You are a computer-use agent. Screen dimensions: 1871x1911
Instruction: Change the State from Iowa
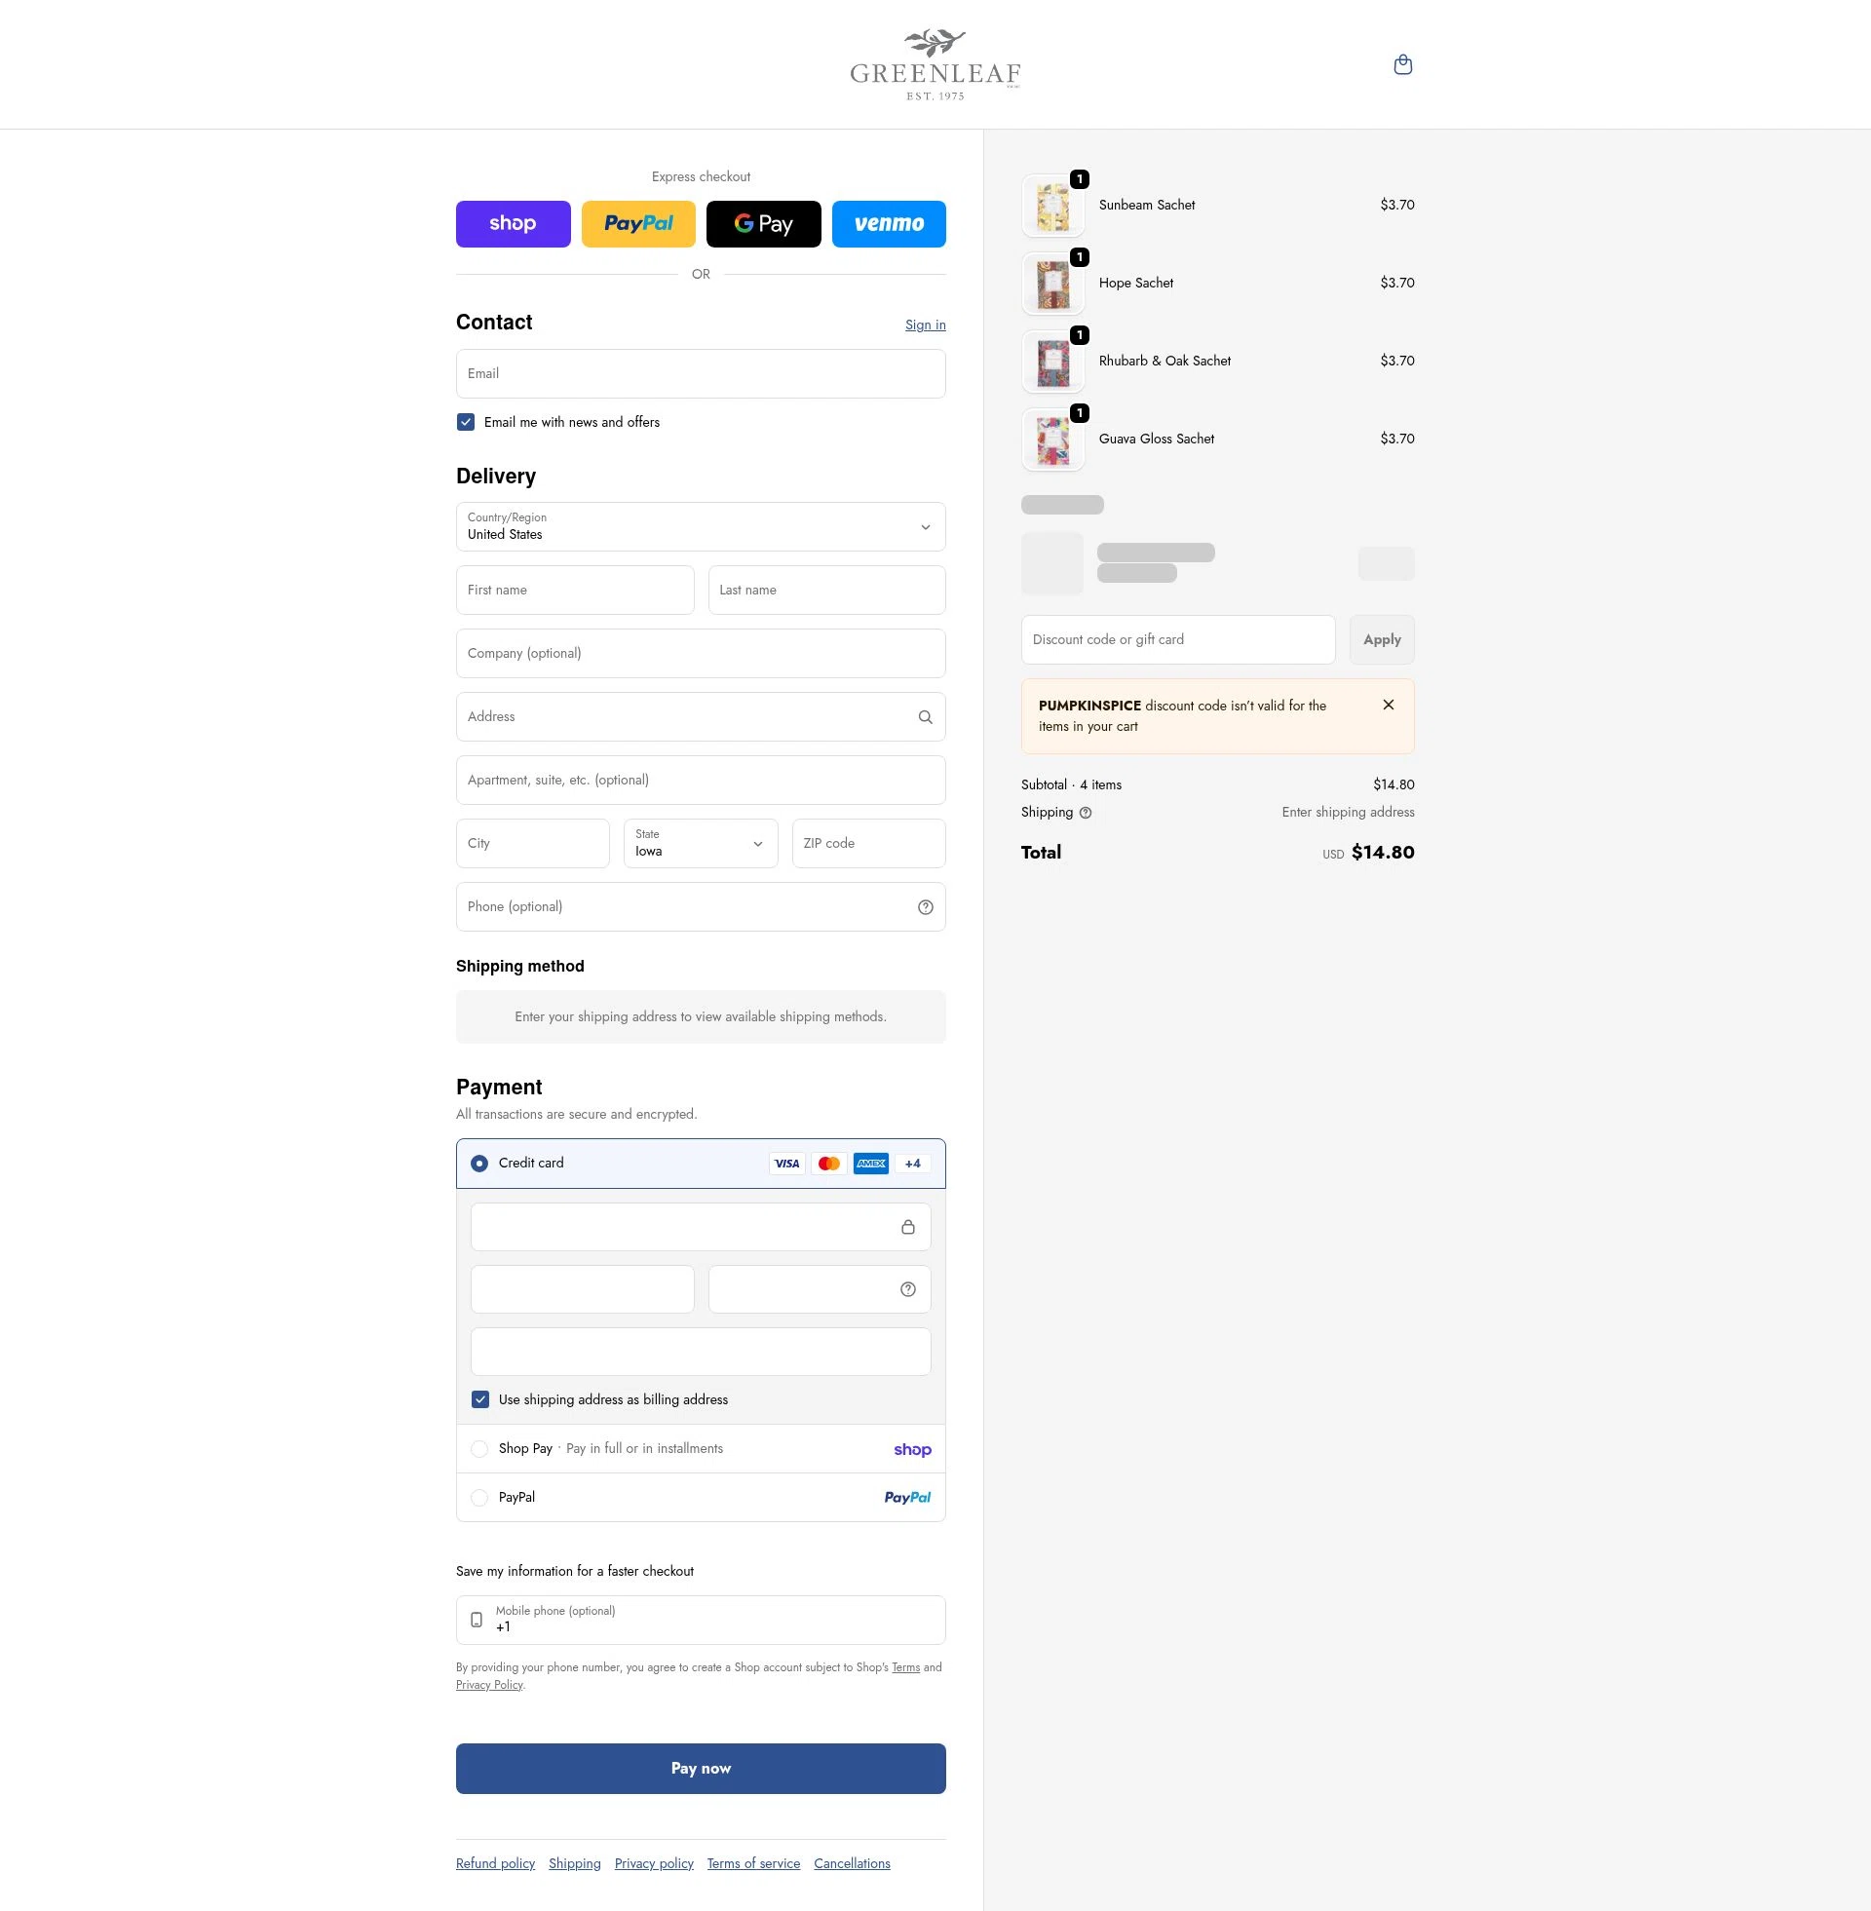click(x=700, y=843)
